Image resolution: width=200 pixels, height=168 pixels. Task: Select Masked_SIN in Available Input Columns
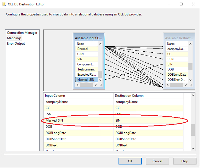pos(86,80)
